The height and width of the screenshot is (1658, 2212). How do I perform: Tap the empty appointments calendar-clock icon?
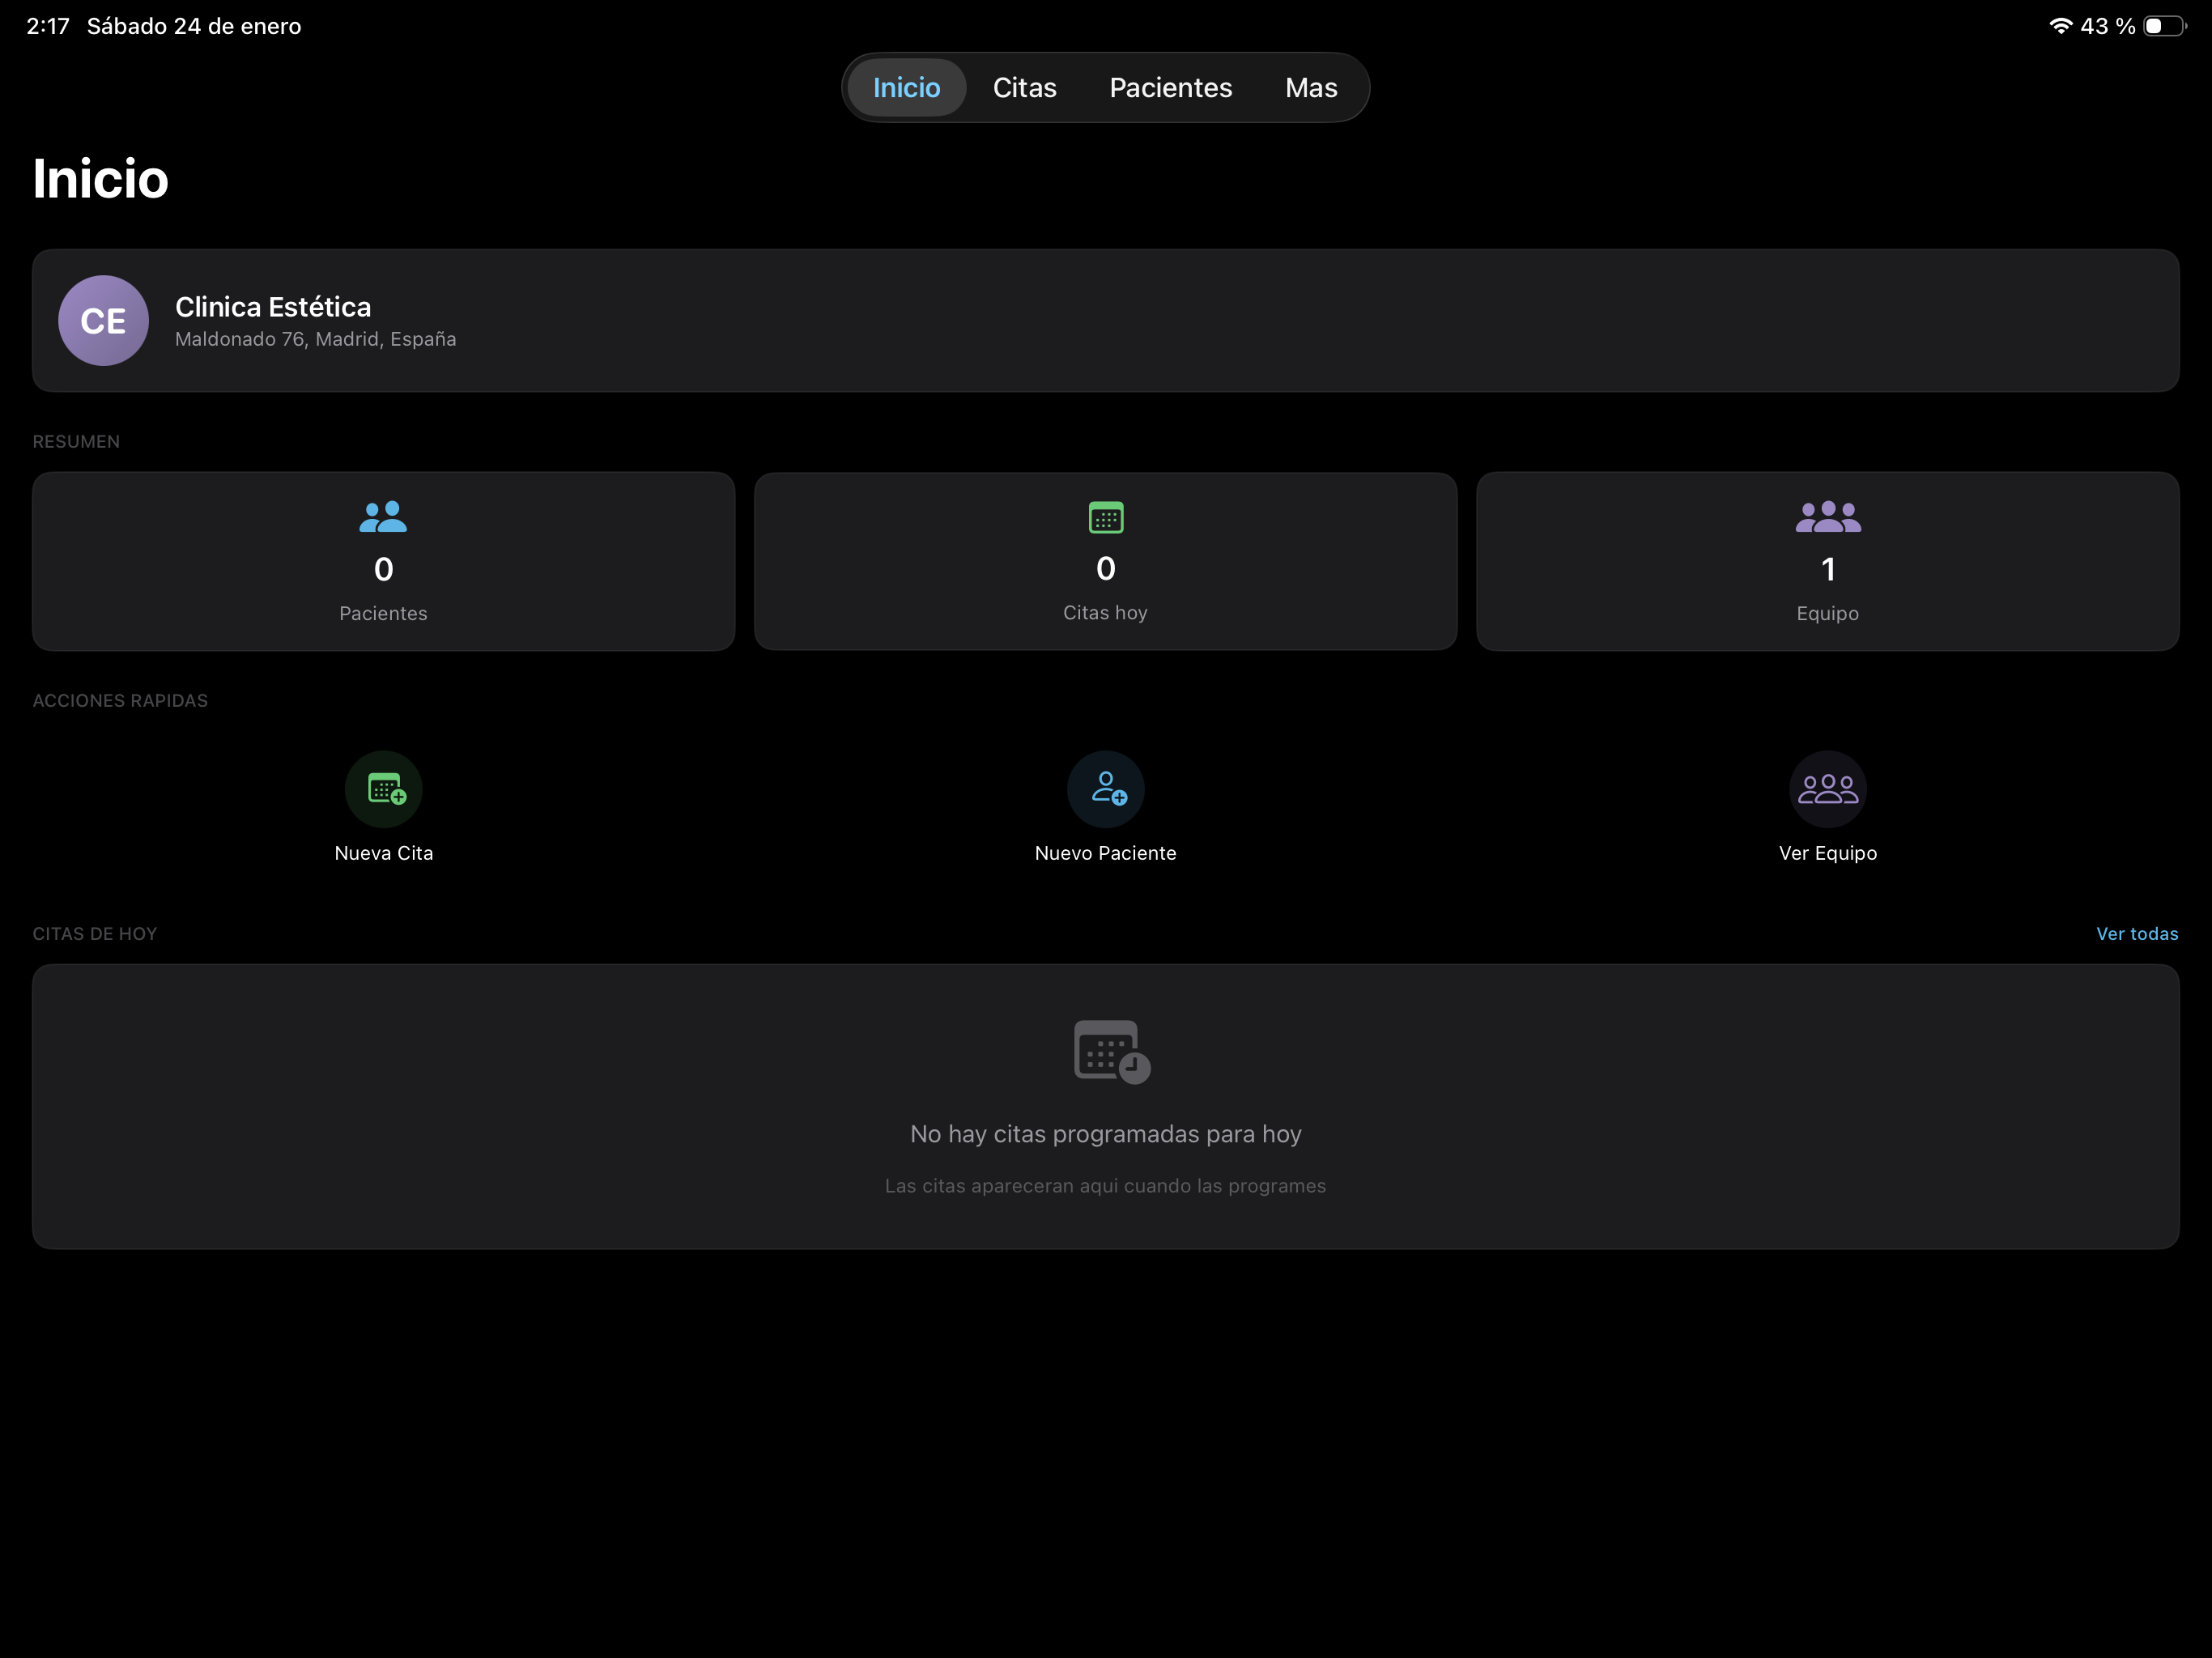(x=1111, y=1052)
